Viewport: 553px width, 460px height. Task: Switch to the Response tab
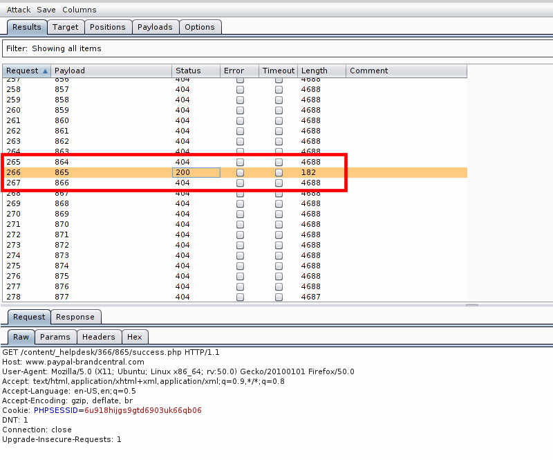pyautogui.click(x=75, y=317)
